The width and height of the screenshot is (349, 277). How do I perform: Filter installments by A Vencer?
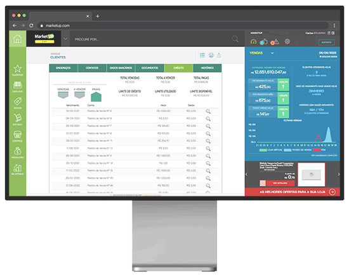(x=79, y=93)
